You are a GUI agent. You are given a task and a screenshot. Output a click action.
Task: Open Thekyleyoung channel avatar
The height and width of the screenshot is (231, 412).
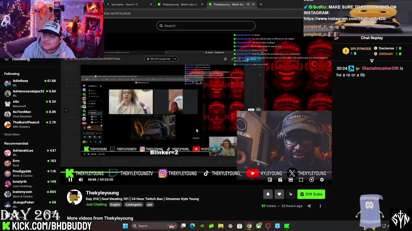click(x=74, y=197)
